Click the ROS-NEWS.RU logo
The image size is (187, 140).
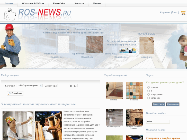[x=45, y=12]
